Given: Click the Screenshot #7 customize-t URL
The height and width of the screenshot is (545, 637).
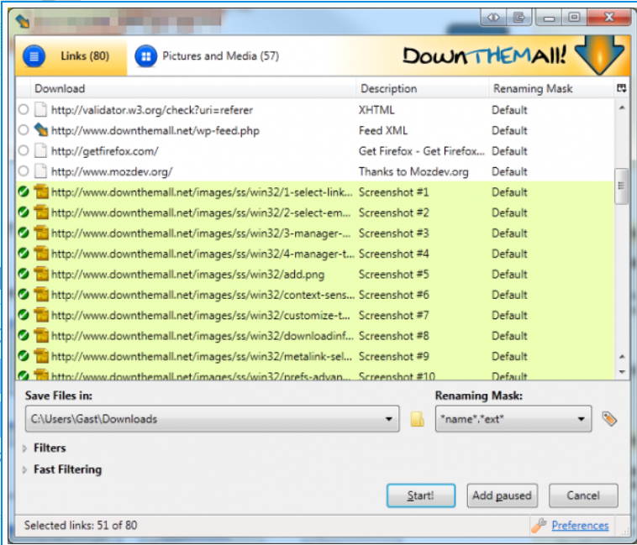Looking at the screenshot, I should pyautogui.click(x=201, y=315).
